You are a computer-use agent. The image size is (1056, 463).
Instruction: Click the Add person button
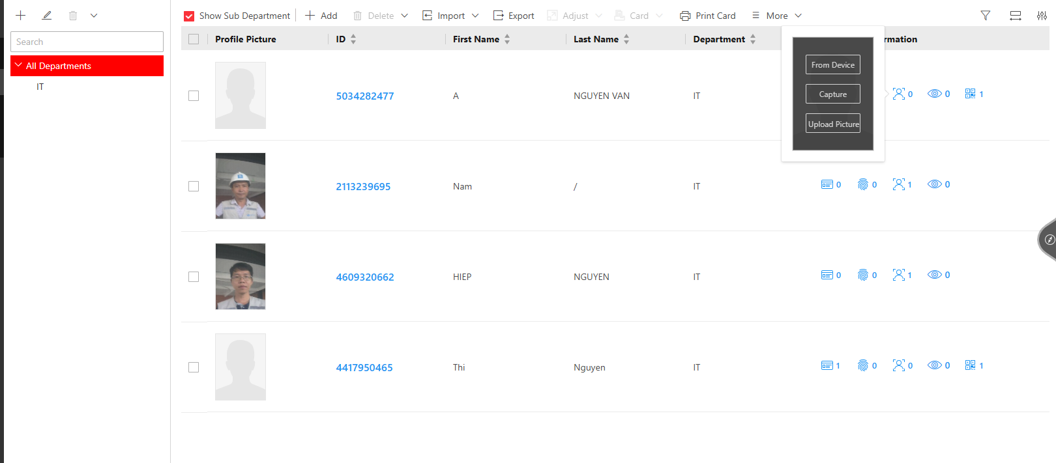pos(321,16)
